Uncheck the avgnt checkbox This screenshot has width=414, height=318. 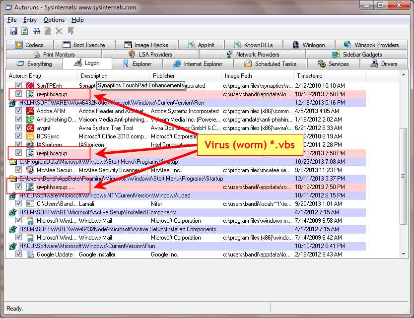(x=18, y=127)
